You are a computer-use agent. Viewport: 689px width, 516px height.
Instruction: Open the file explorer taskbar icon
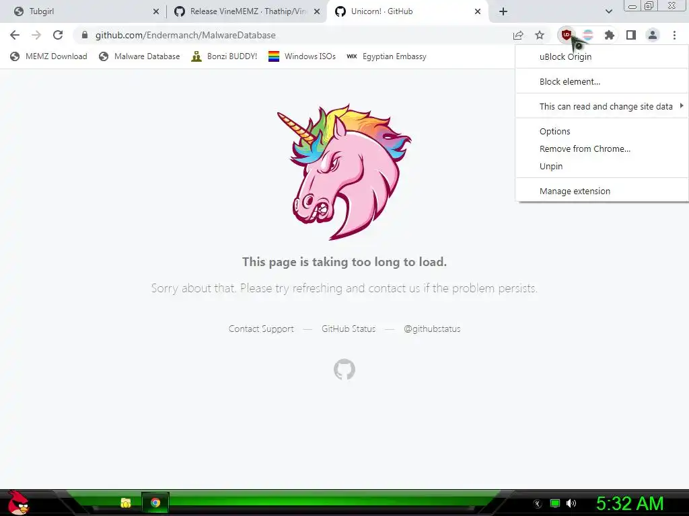pos(126,503)
